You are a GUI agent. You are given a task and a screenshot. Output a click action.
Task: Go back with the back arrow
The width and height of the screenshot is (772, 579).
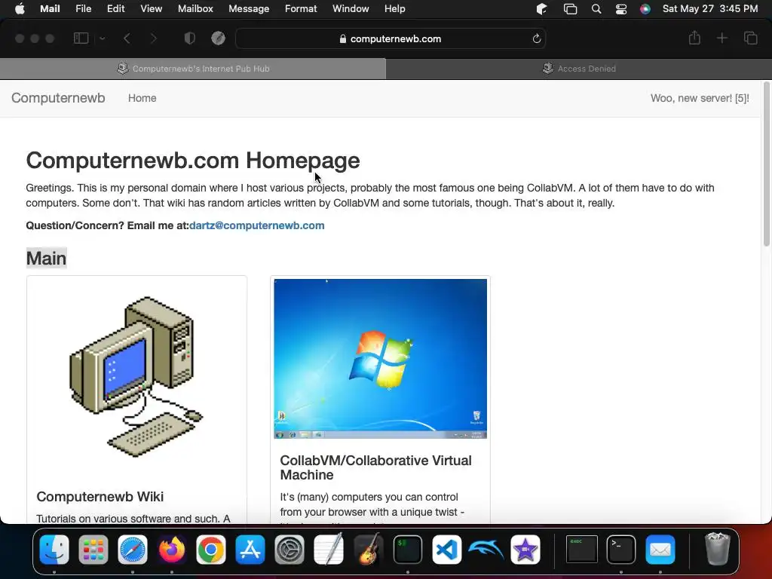(127, 38)
